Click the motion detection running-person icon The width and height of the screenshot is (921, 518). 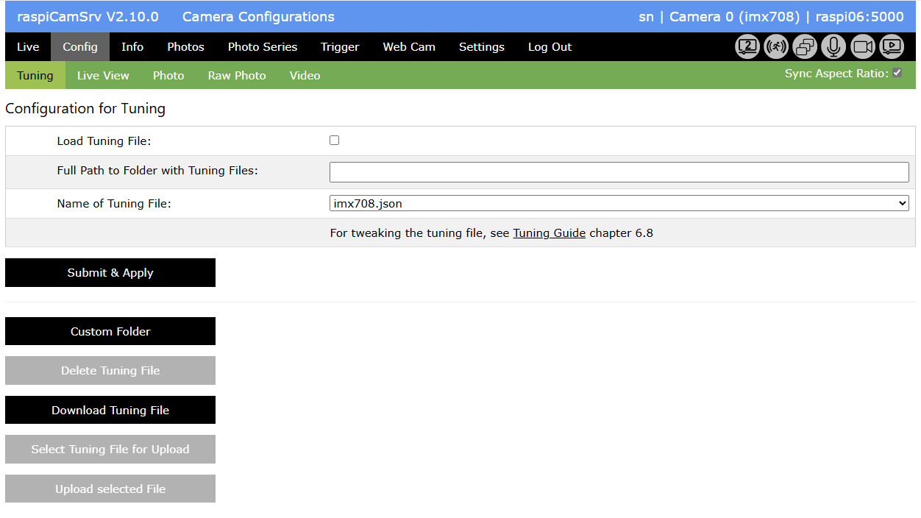pos(776,47)
